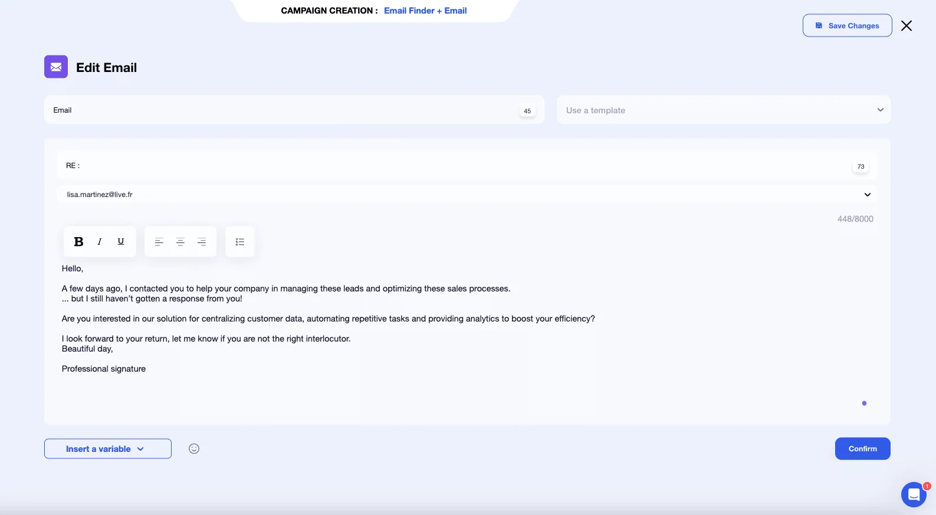Click the RE: subject field

[x=467, y=166]
